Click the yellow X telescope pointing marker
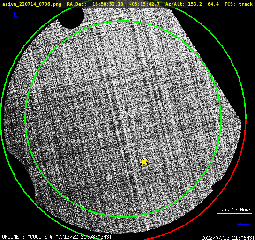Image resolution: width=255 pixels, height=240 pixels. (x=144, y=162)
